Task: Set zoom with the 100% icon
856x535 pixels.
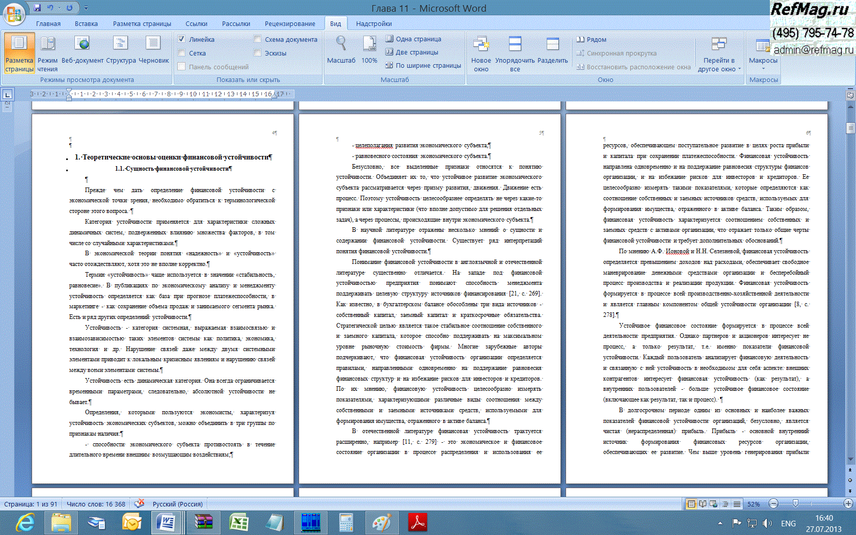Action: 369,45
